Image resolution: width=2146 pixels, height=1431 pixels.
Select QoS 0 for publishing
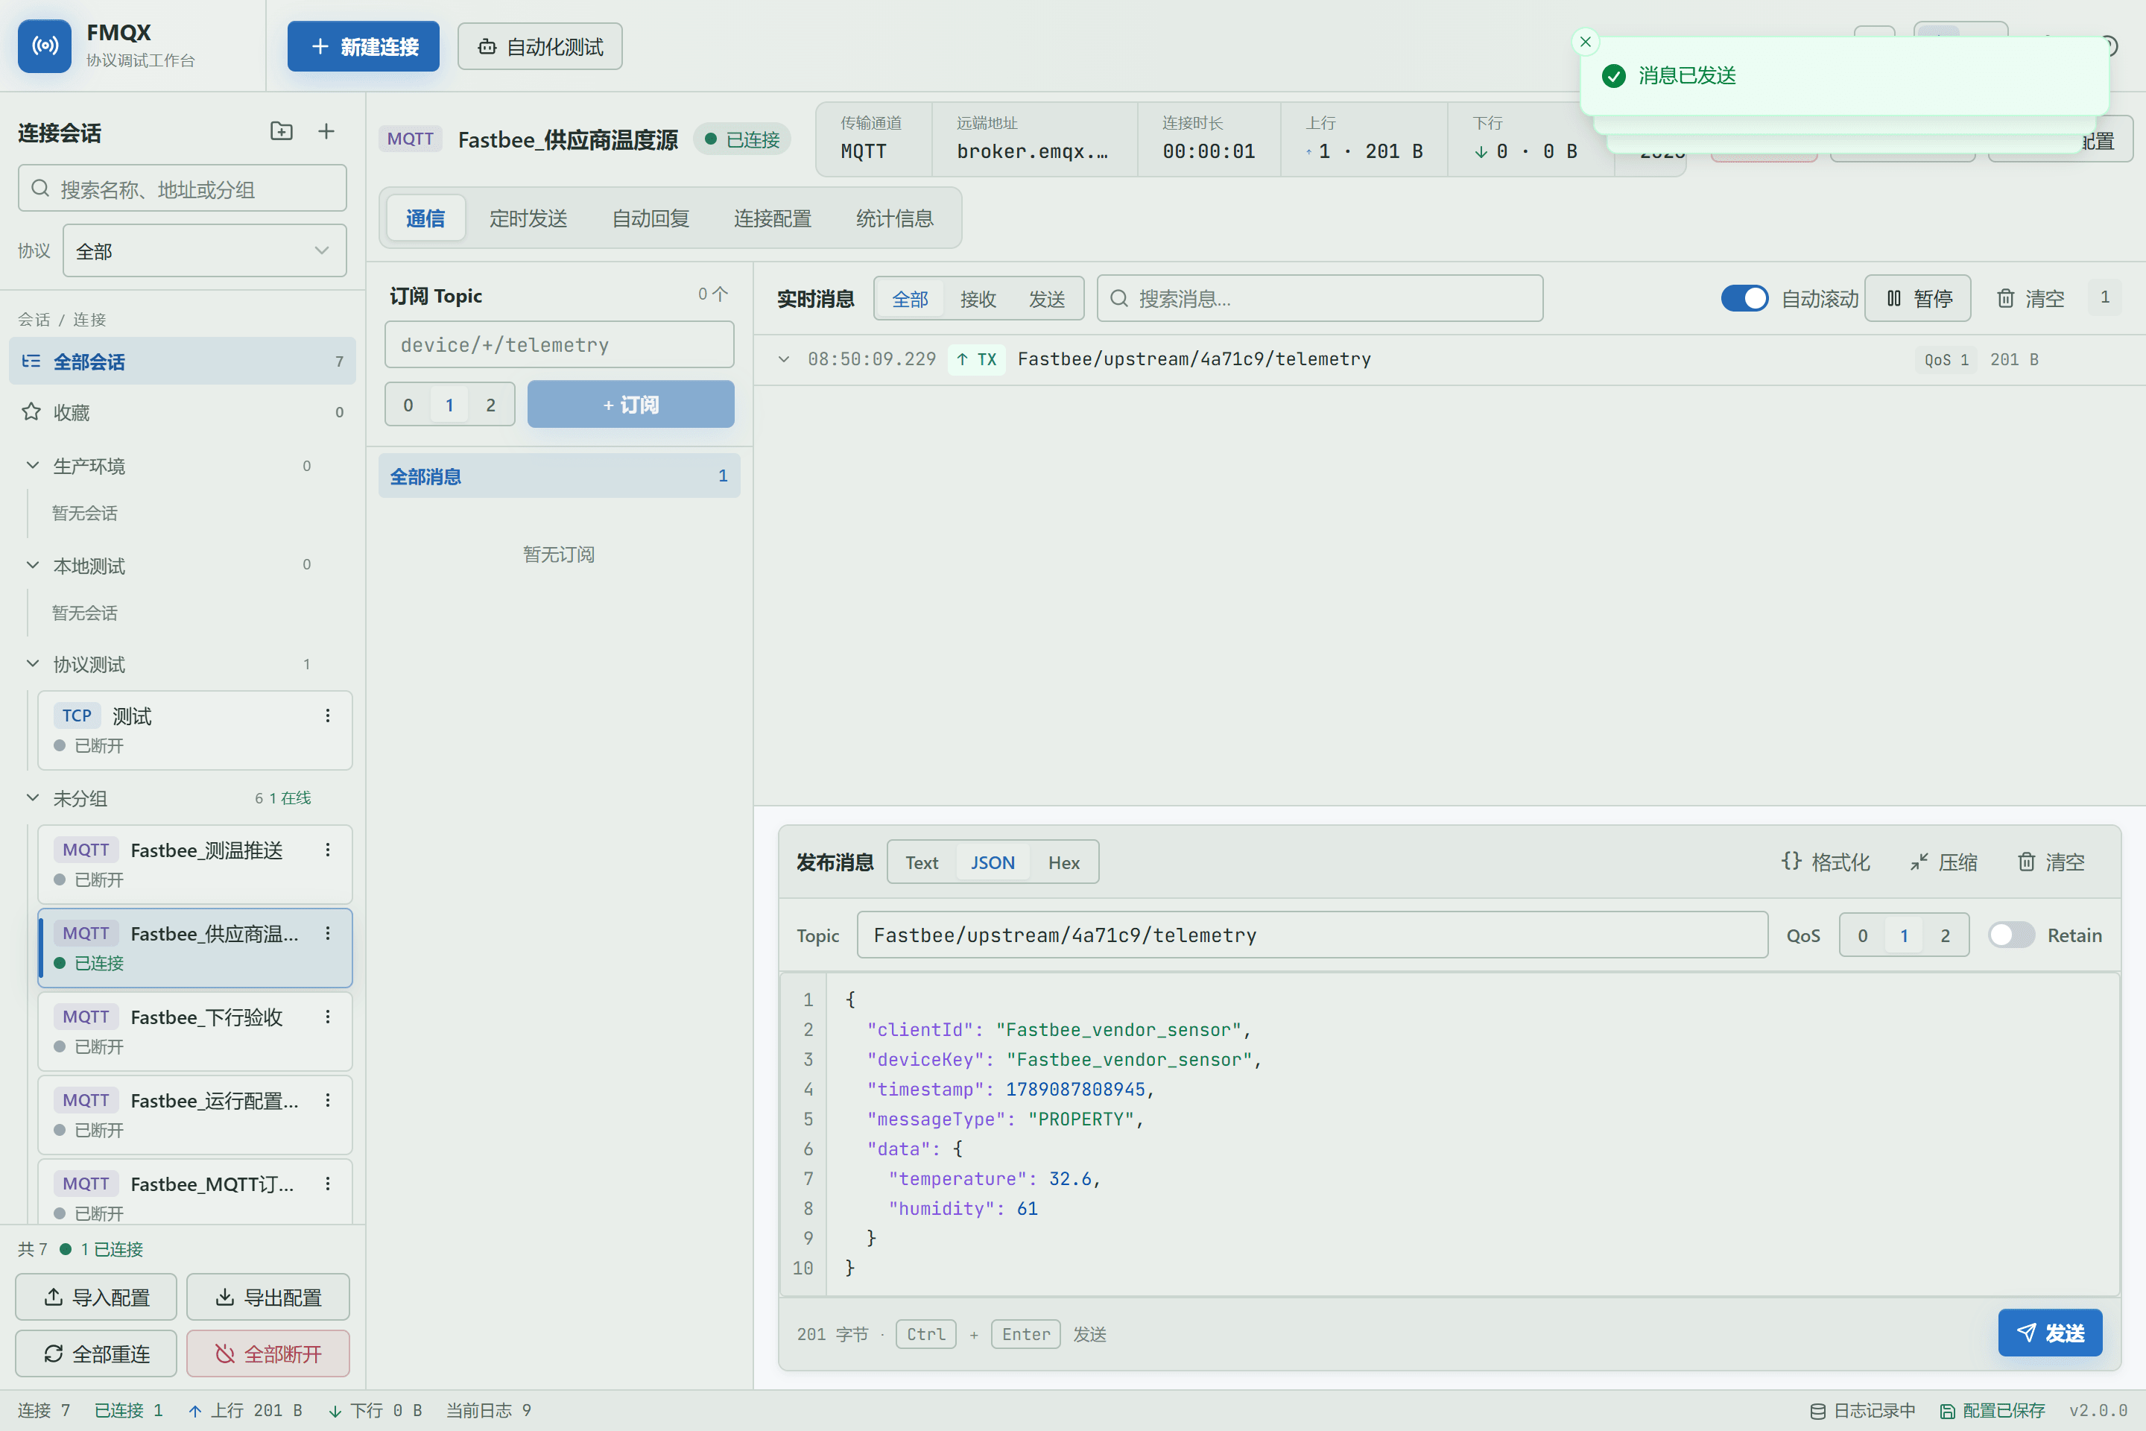pos(1863,935)
